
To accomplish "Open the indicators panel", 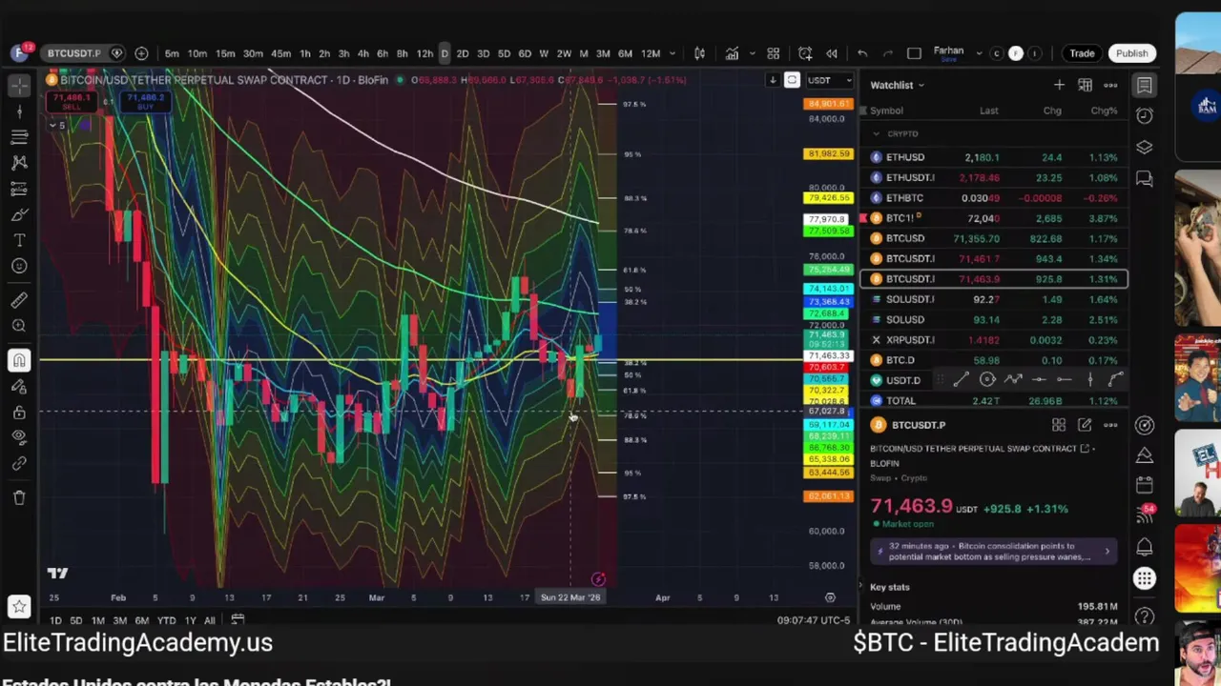I will pos(732,53).
